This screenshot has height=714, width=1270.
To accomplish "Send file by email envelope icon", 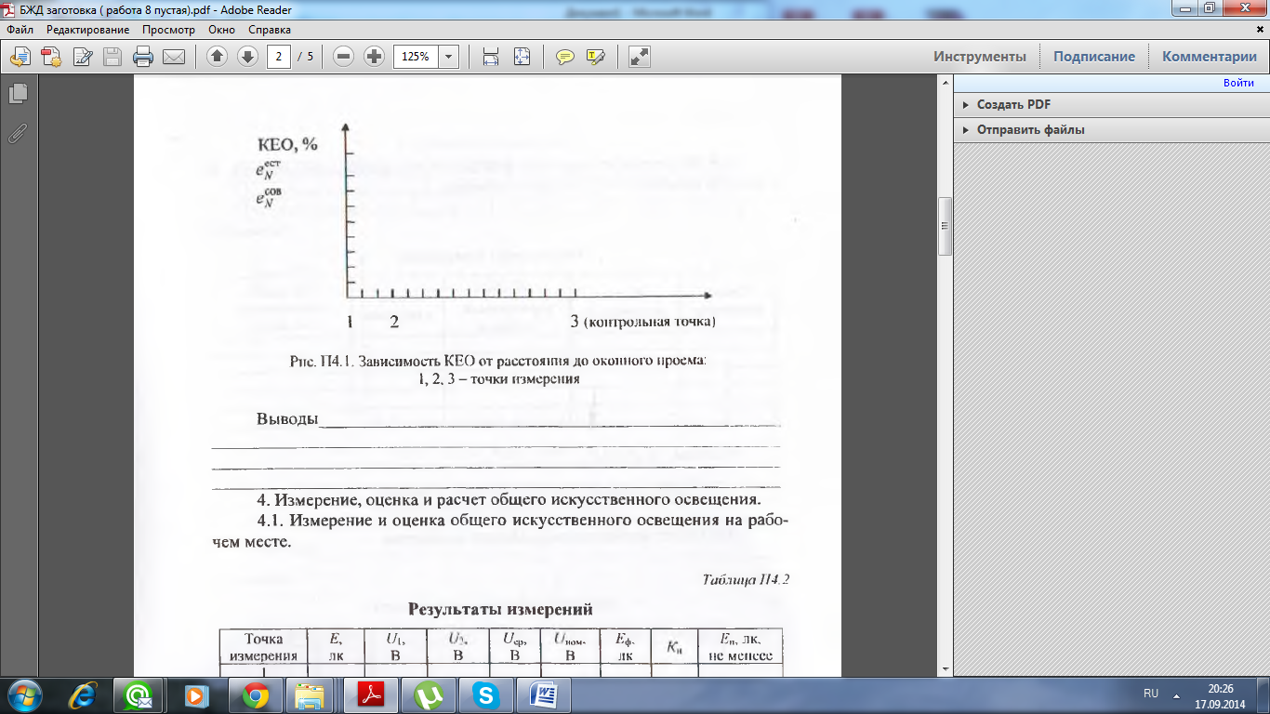I will coord(174,57).
